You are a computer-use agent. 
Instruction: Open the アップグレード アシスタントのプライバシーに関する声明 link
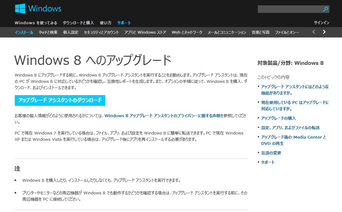(x=163, y=116)
